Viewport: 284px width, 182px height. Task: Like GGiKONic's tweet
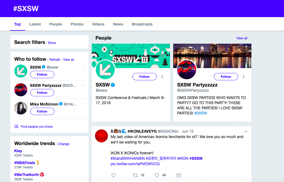click(x=157, y=175)
